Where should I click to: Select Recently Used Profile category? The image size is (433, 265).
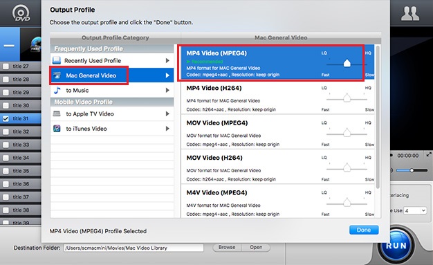(x=112, y=60)
